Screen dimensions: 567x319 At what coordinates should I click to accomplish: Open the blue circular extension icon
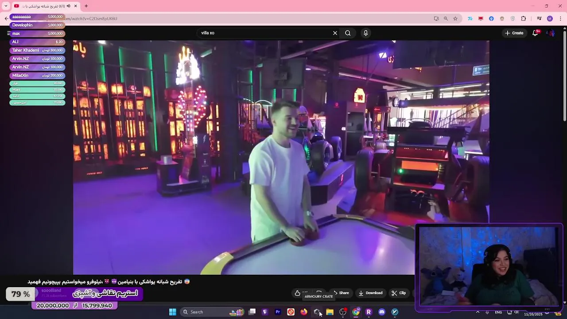(491, 19)
